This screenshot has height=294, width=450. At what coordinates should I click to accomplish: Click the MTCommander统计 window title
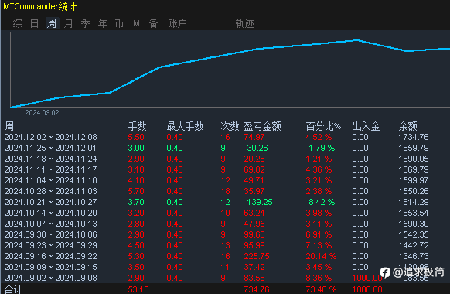click(x=40, y=6)
